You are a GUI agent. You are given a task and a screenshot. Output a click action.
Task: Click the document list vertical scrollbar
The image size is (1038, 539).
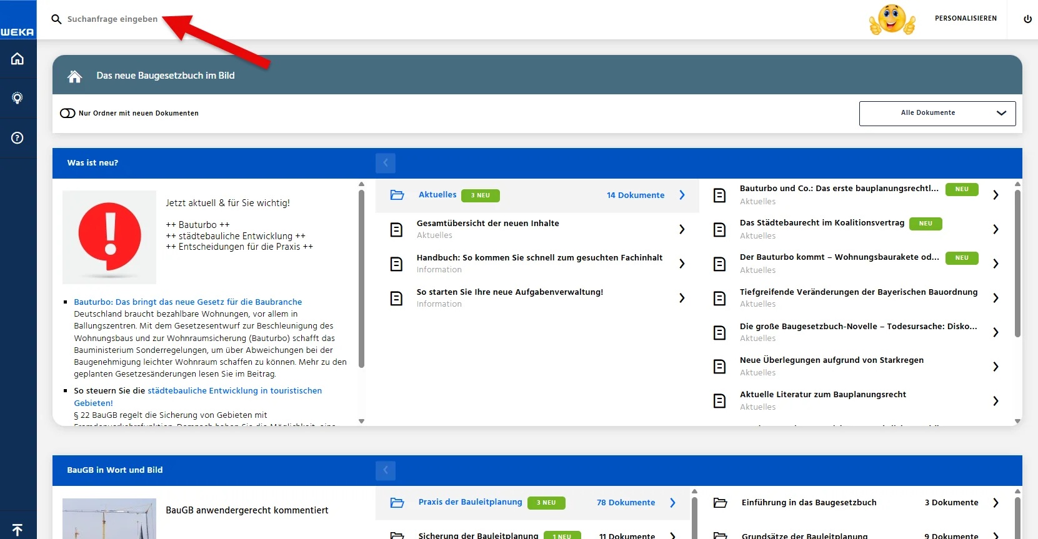1017,262
